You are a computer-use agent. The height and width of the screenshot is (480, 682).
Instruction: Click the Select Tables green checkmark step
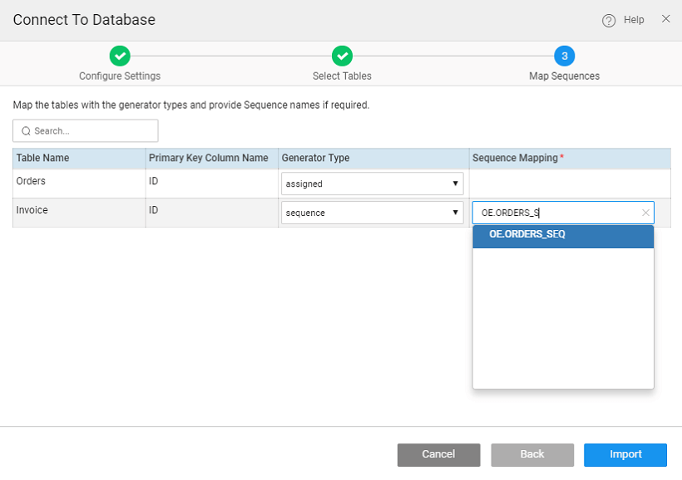tap(342, 56)
